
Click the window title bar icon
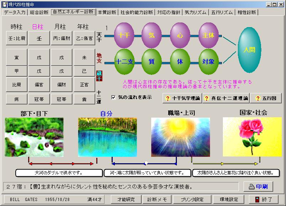tap(5, 4)
